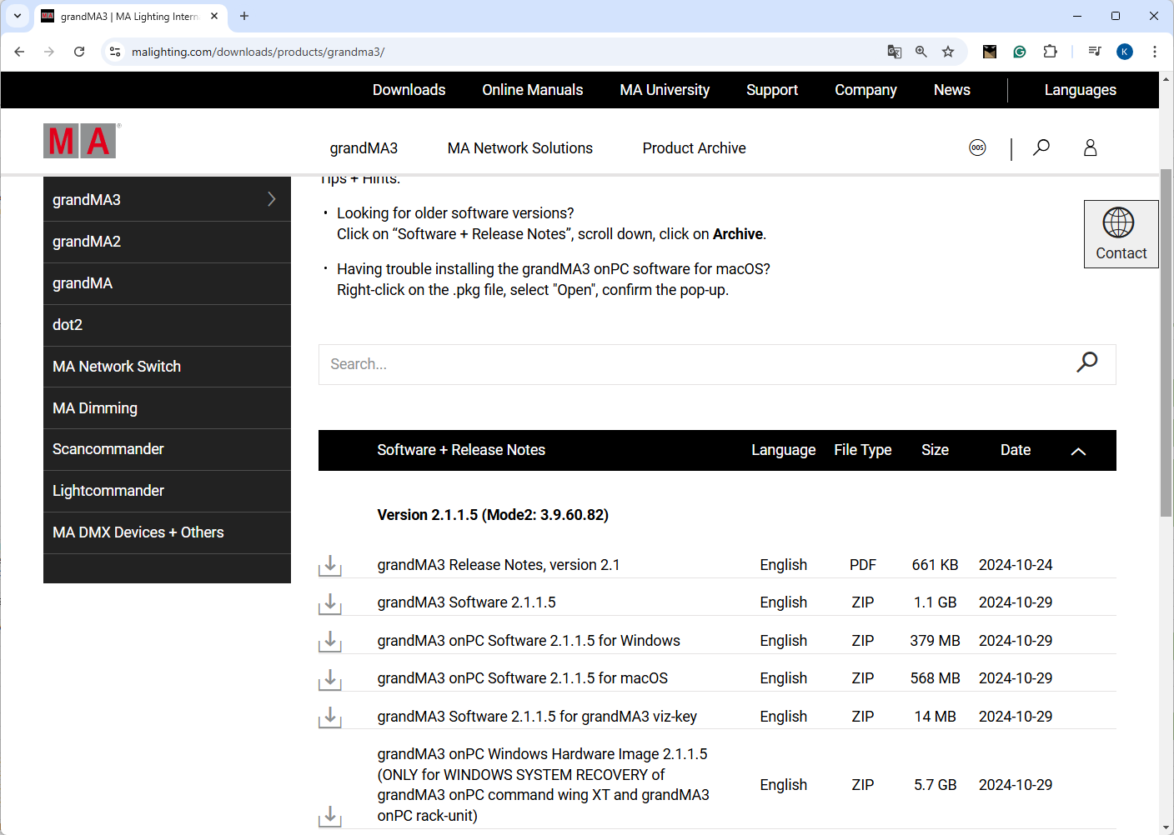Expand grandMA3 sidebar item chevron
1174x835 pixels.
click(x=271, y=199)
